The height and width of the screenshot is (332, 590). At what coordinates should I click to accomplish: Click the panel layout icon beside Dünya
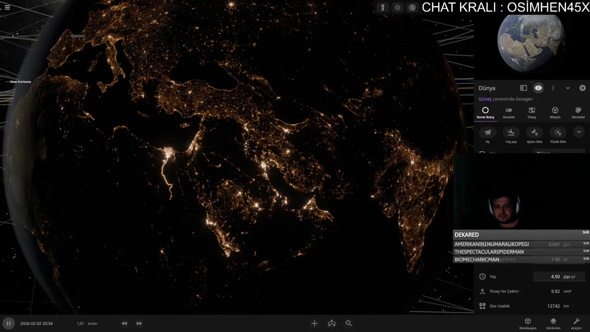coord(524,88)
